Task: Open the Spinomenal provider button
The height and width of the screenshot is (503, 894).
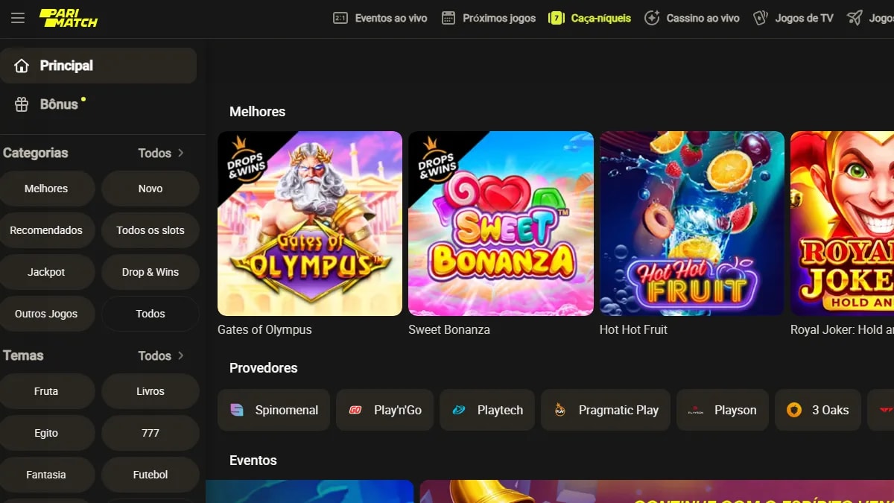Action: point(273,410)
